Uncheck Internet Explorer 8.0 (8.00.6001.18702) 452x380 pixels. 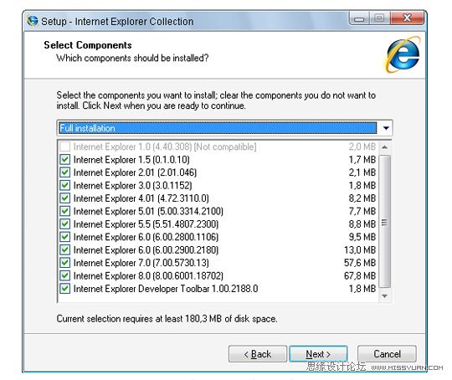point(64,275)
